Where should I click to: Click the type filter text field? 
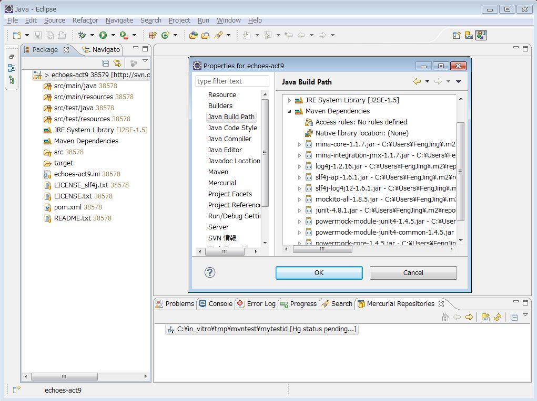[x=232, y=81]
